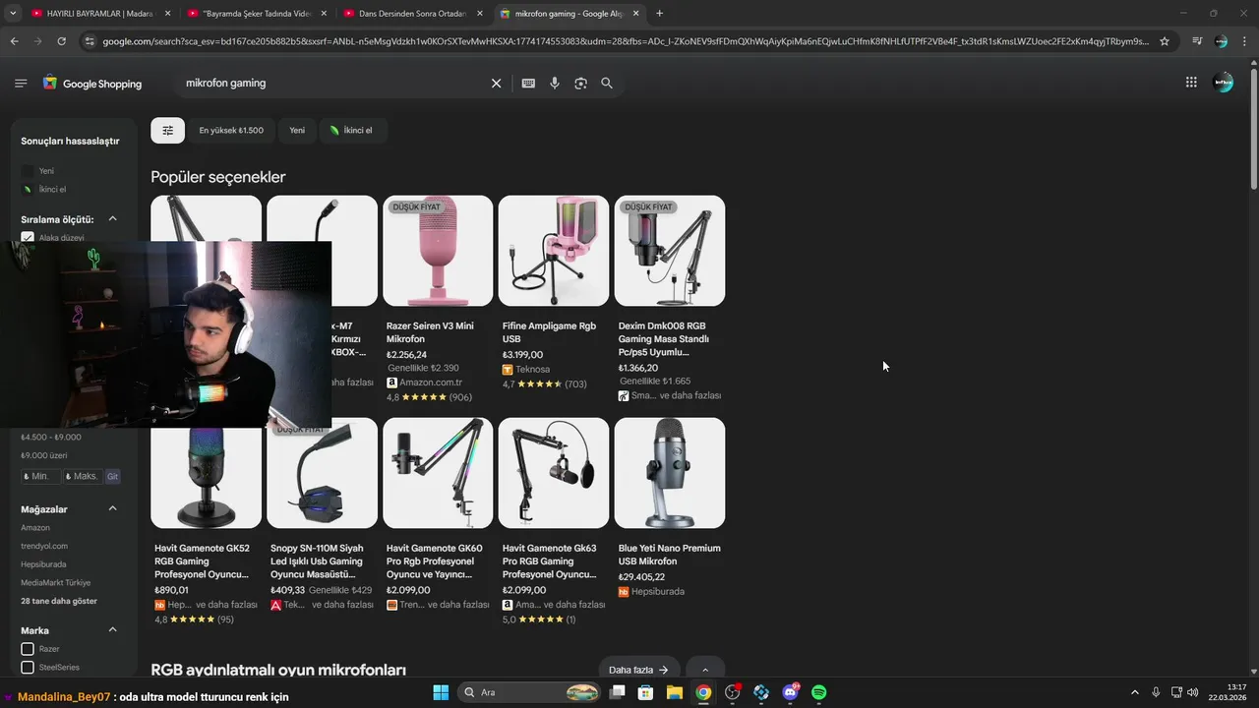Screen dimensions: 1259x708
Task: Switch to the Dans Dersinden Sonra tab
Action: (x=413, y=14)
